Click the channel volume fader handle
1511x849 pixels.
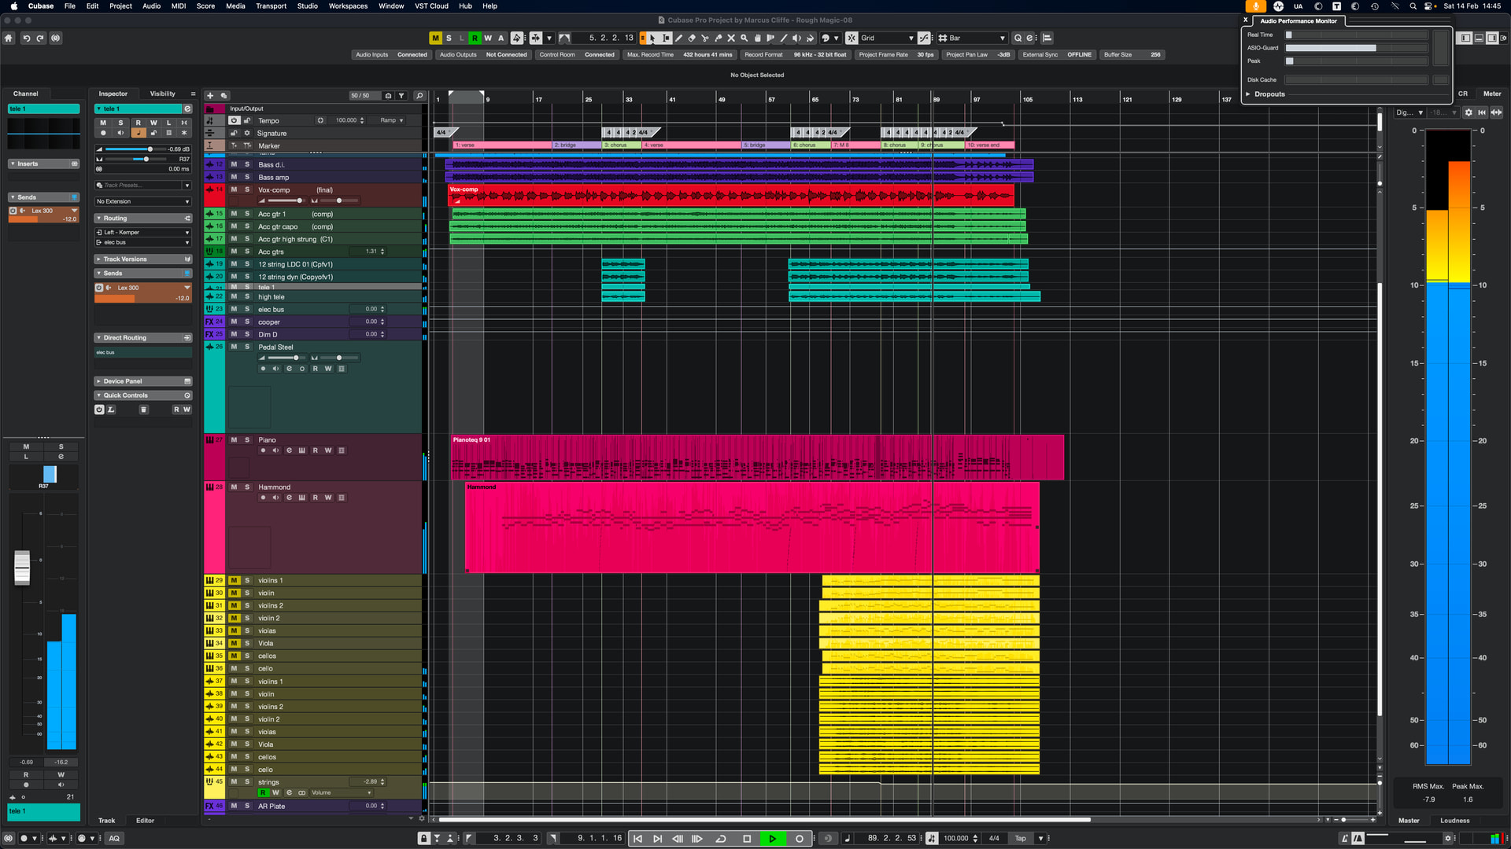[x=22, y=567]
